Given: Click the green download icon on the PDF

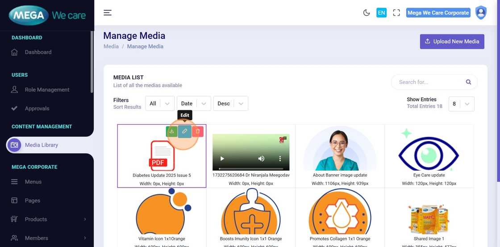Looking at the screenshot, I should click(172, 131).
